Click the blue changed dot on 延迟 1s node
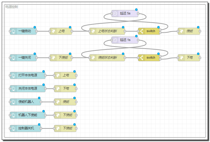 pyautogui.click(x=136, y=36)
